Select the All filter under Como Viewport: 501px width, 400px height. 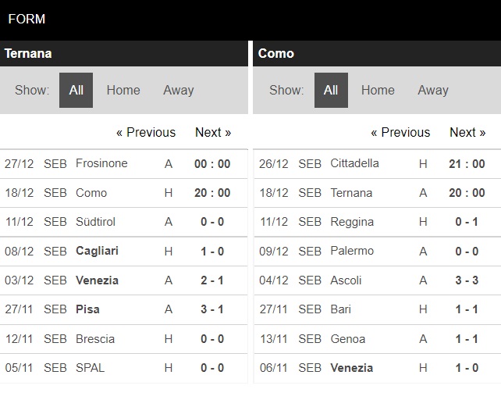point(331,90)
